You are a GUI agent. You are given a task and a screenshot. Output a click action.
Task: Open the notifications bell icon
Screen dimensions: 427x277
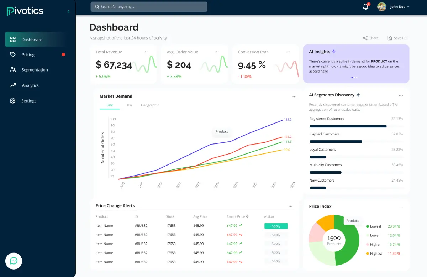365,7
